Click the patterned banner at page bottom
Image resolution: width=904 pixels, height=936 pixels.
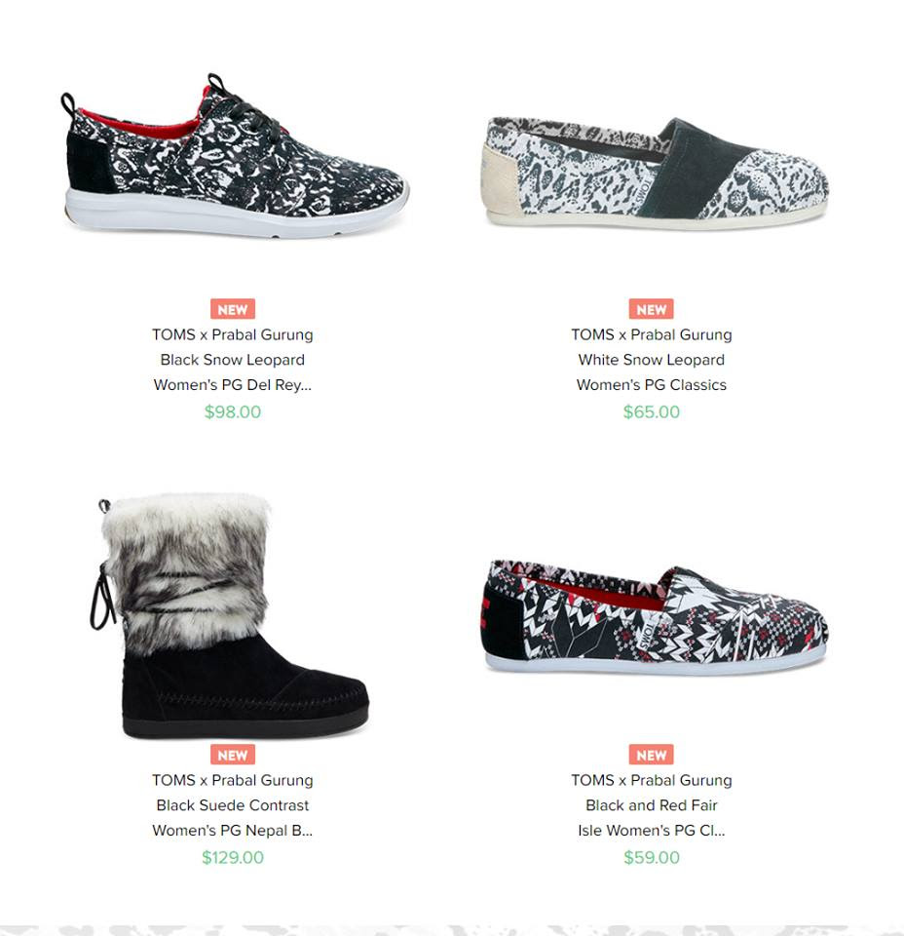coord(452,930)
